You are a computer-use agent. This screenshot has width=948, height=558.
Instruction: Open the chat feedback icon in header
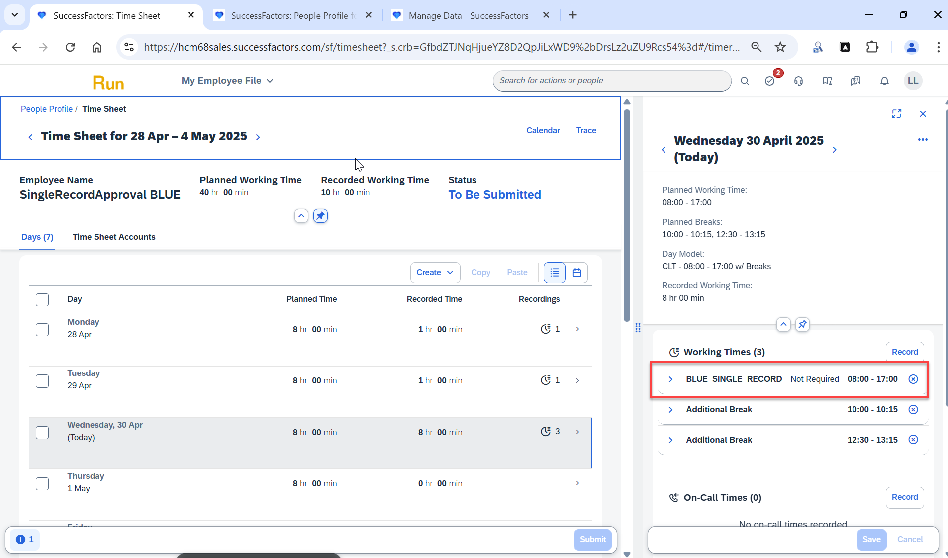click(x=855, y=81)
